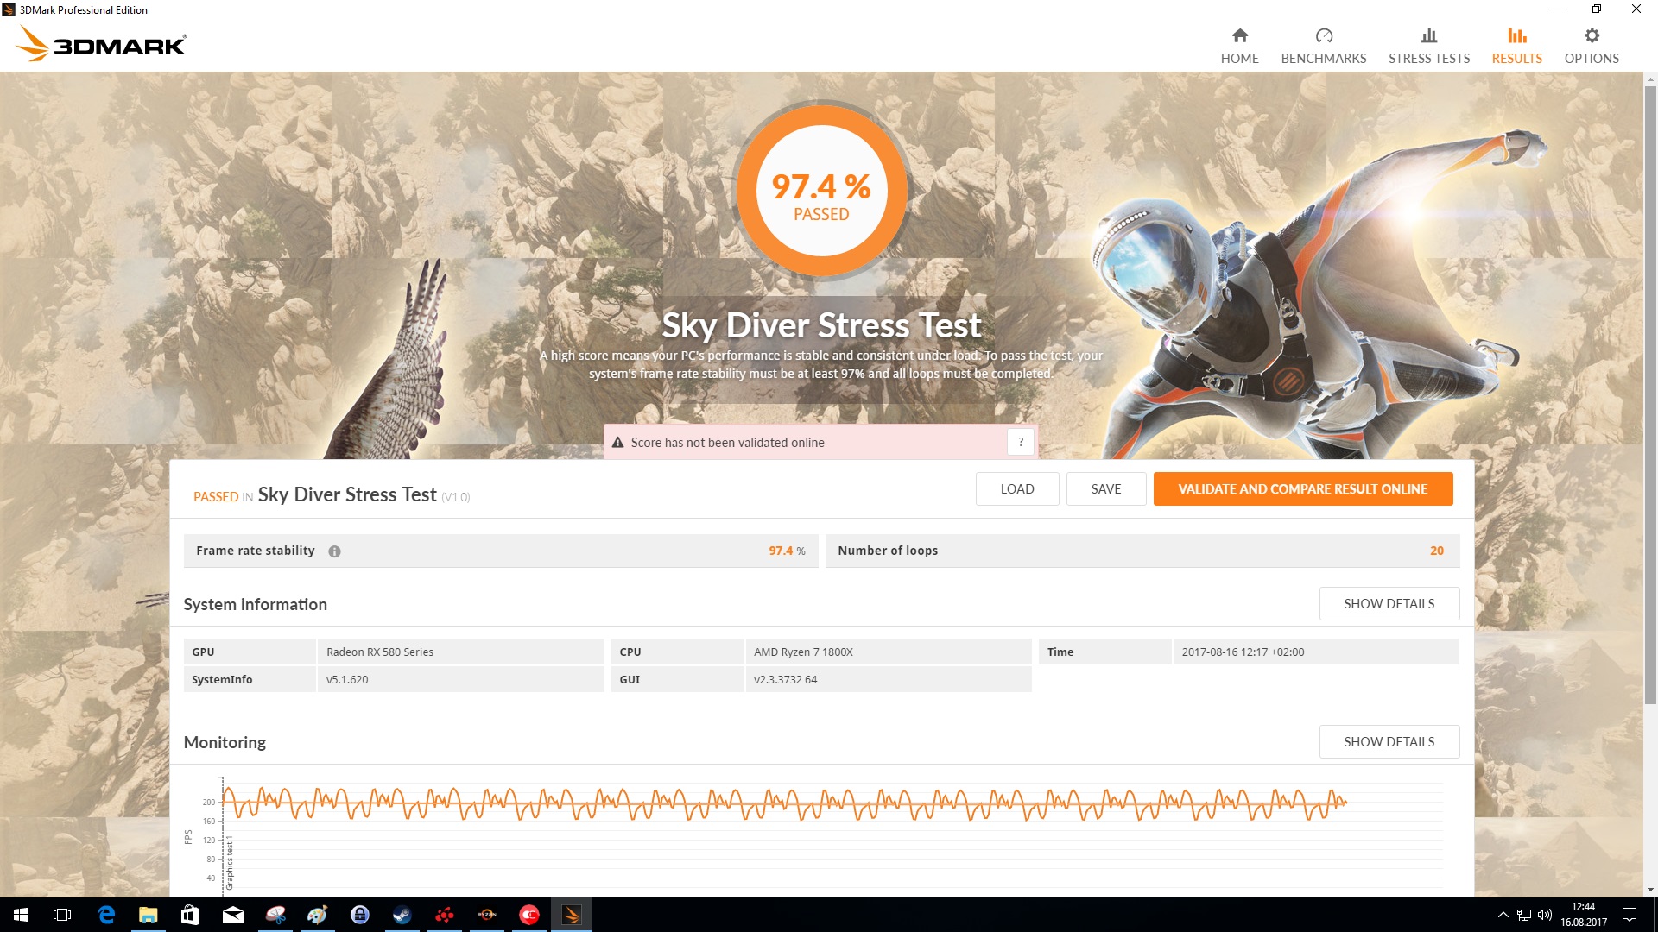Show details for Monitoring
The image size is (1658, 932).
1389,742
